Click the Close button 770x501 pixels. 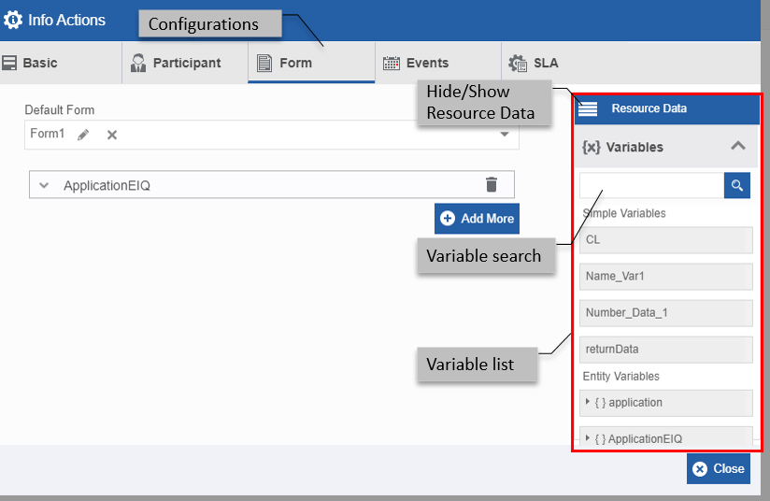pyautogui.click(x=719, y=468)
